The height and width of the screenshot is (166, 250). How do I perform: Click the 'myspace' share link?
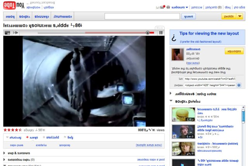[x=41, y=145]
